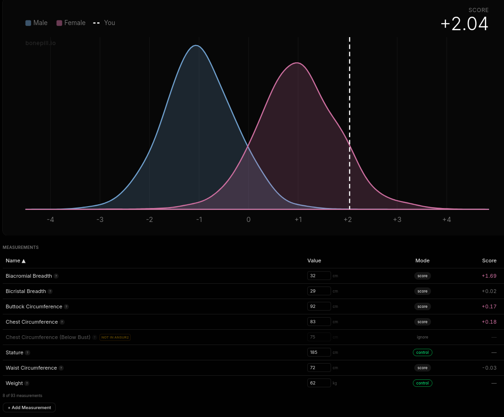Image resolution: width=504 pixels, height=417 pixels.
Task: Open help icon beside Weight
Action: 27,383
